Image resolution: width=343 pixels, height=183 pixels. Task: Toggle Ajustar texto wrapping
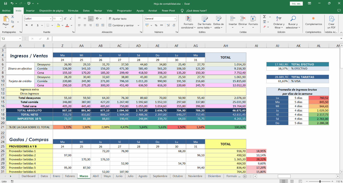tap(118, 19)
